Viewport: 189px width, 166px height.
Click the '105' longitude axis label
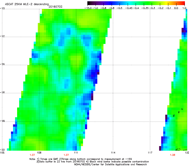(x=2, y=153)
